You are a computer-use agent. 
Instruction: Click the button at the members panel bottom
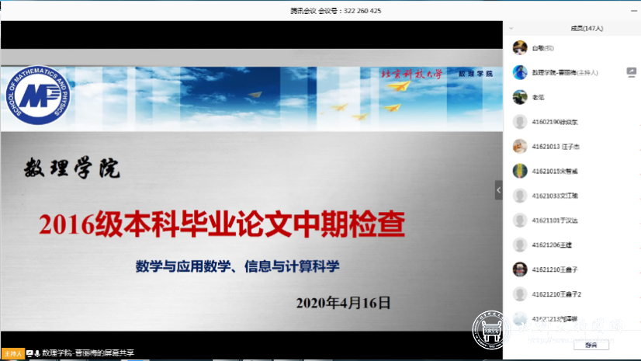point(591,345)
